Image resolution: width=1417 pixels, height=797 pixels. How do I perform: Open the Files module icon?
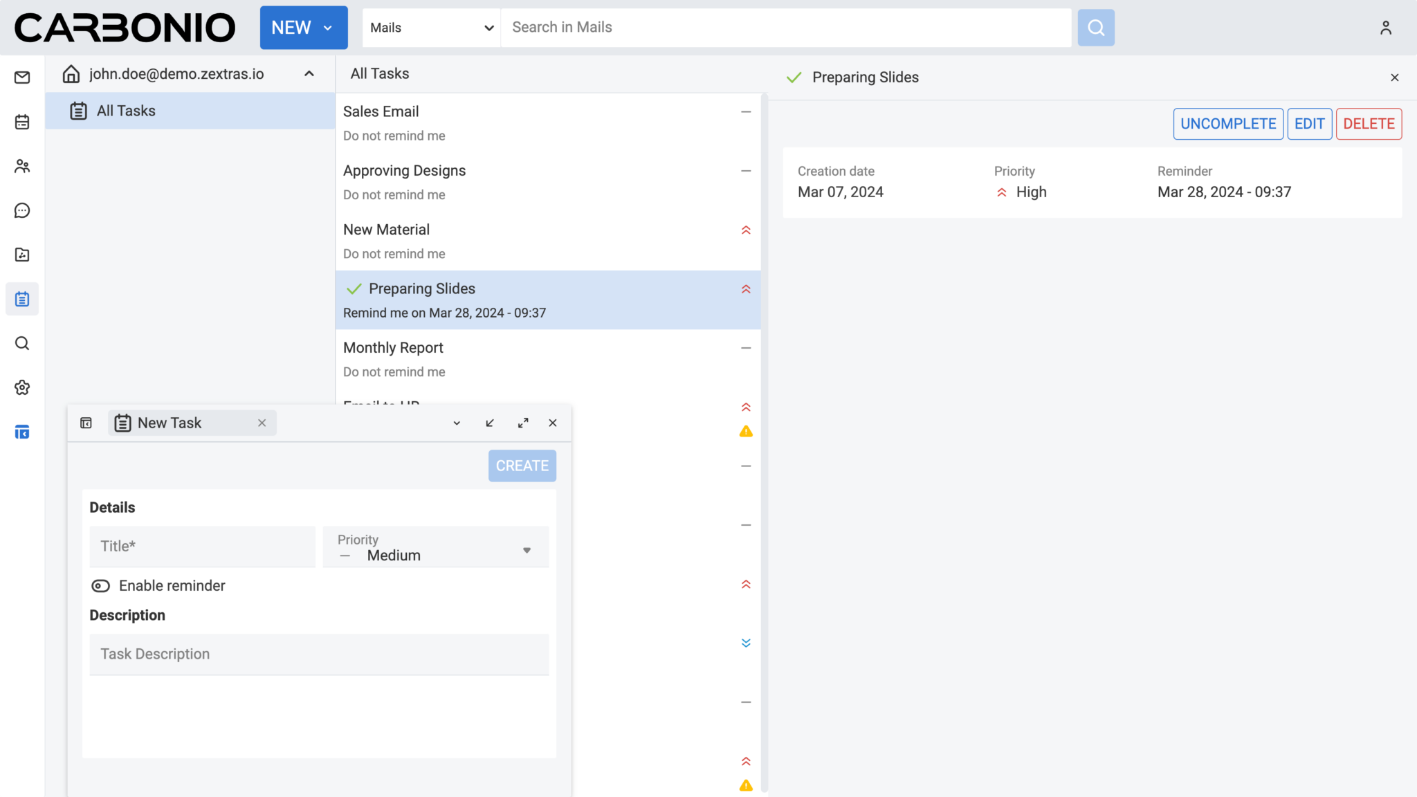[21, 255]
